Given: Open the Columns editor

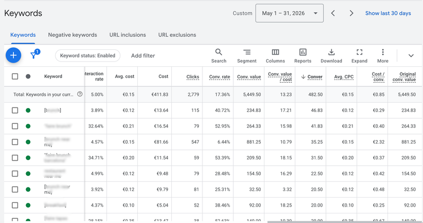Looking at the screenshot, I should pos(275,56).
